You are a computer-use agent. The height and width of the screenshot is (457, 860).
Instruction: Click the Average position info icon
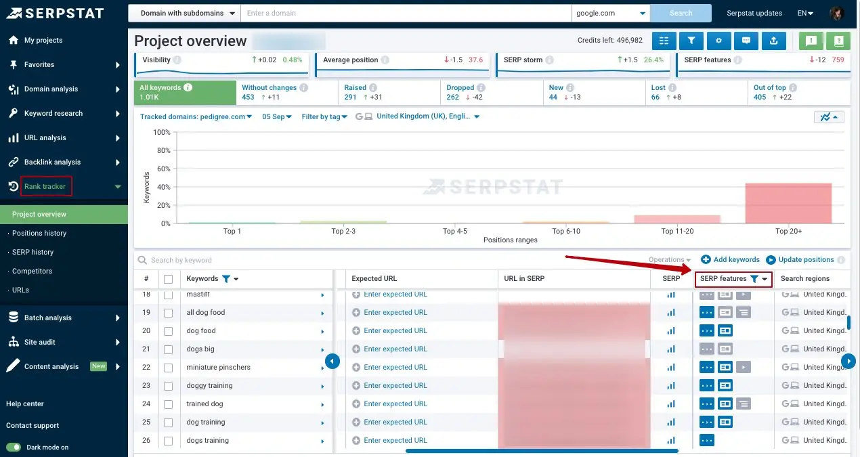[x=385, y=60]
